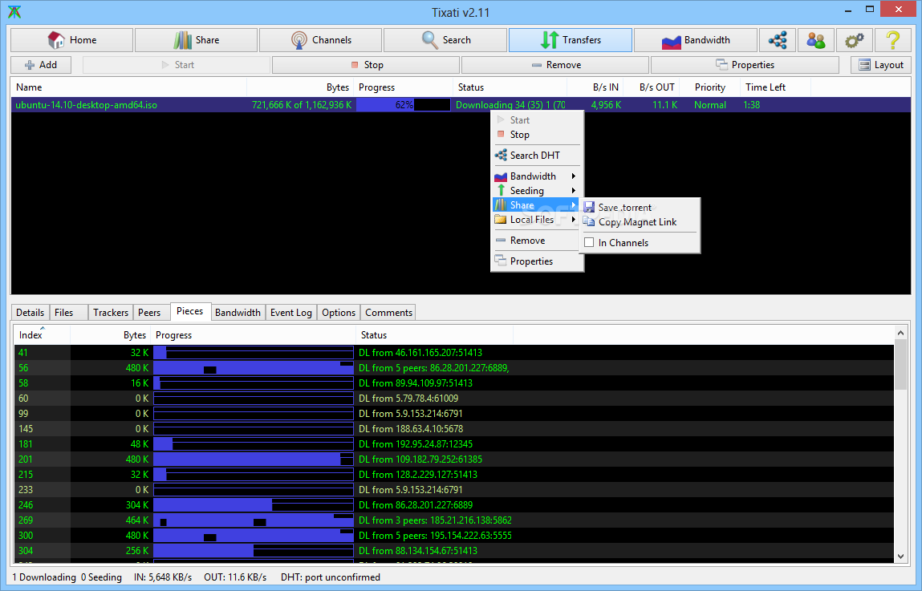Image resolution: width=922 pixels, height=591 pixels.
Task: Click the Tixati logo in title bar
Action: pyautogui.click(x=14, y=12)
